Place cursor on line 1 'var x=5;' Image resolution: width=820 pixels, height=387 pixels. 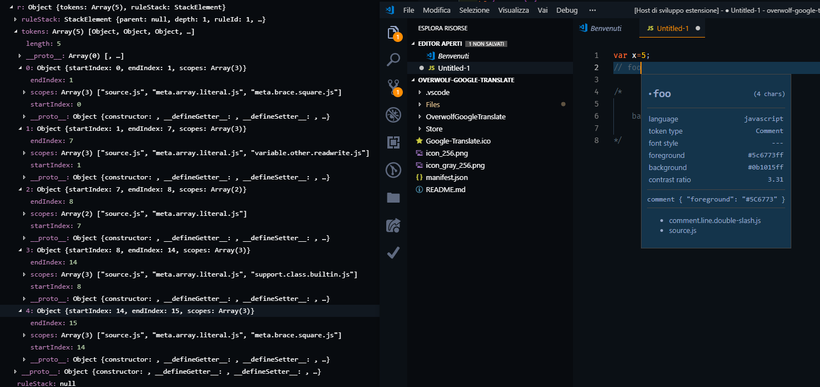coord(632,56)
